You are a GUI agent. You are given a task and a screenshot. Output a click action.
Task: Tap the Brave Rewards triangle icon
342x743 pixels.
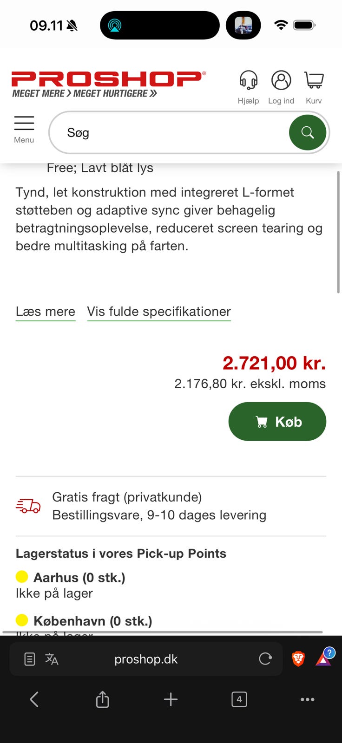click(x=323, y=658)
